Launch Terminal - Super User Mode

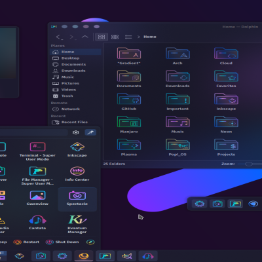[x=37, y=151]
